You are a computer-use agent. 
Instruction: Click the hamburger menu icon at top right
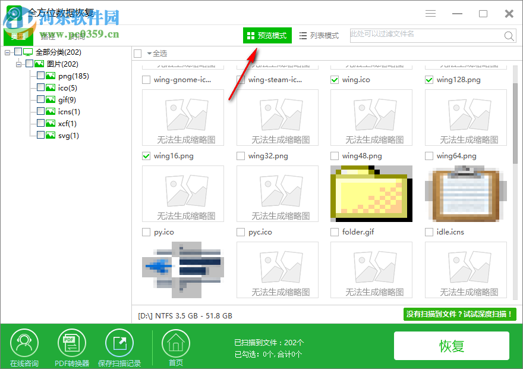(430, 13)
